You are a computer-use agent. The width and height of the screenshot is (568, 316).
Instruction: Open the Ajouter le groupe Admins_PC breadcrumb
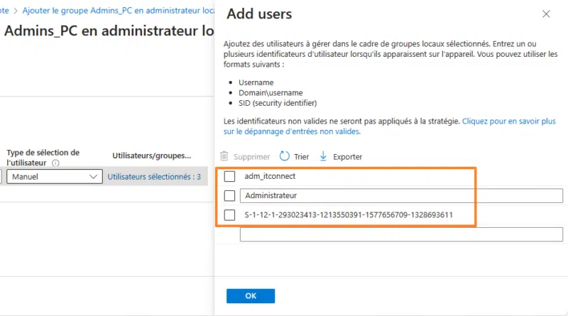117,11
